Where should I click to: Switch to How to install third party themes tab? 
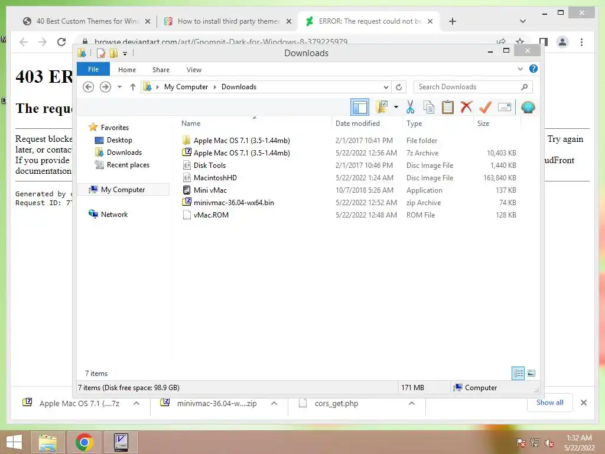pyautogui.click(x=227, y=21)
